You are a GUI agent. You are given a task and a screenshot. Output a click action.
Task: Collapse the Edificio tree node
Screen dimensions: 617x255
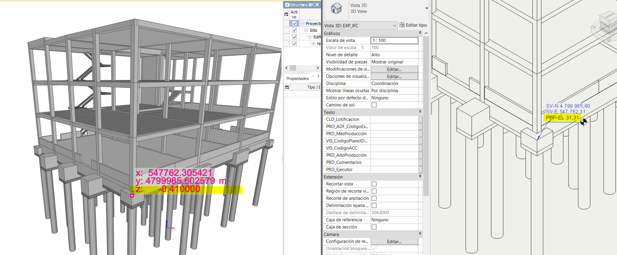(310, 37)
